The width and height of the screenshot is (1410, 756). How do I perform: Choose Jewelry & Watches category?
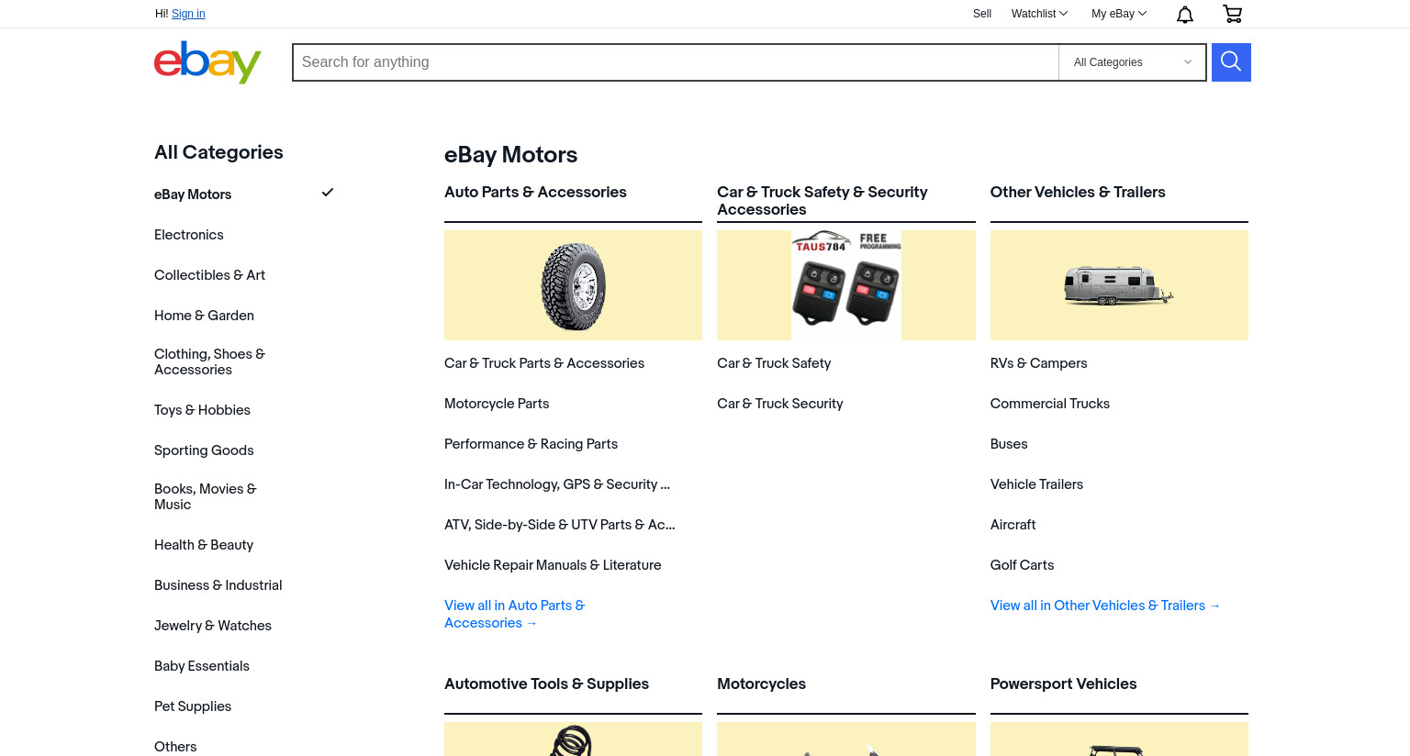pos(213,626)
